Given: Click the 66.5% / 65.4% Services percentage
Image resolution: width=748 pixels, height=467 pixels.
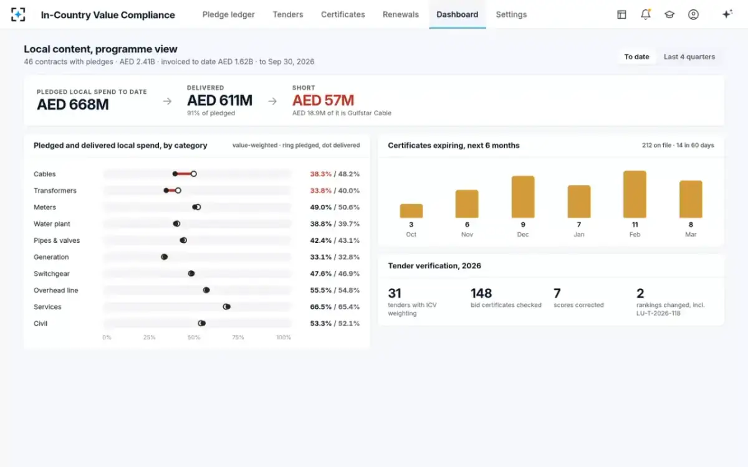Looking at the screenshot, I should click(335, 307).
